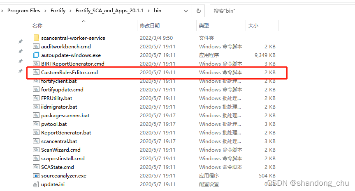Click the 2022/3/4 9:50 modified date

156,38
